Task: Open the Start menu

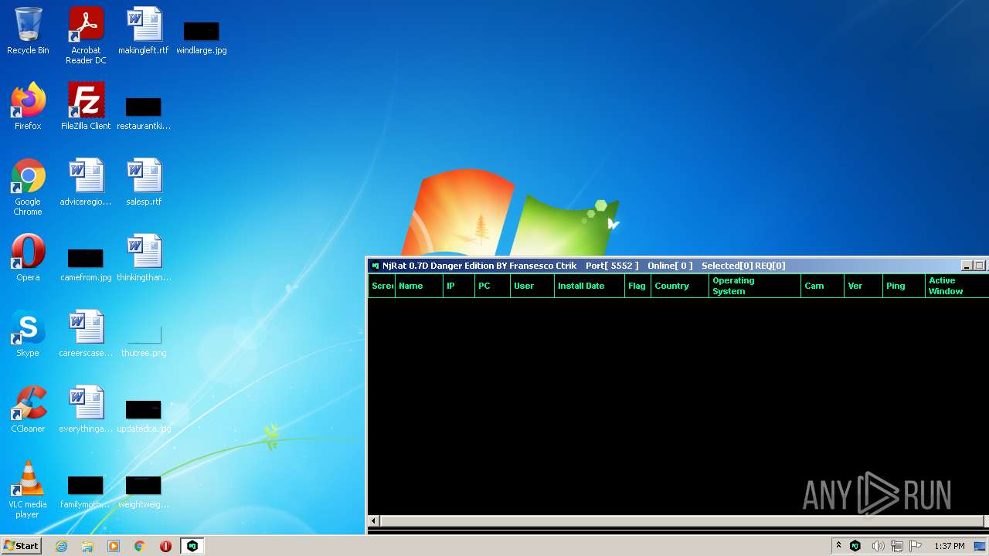Action: click(x=21, y=546)
